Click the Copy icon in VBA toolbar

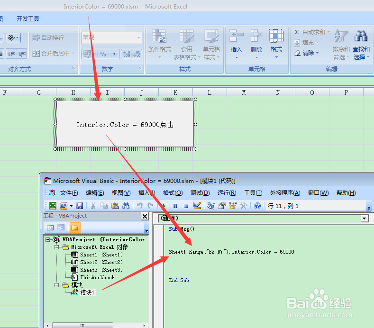(104, 206)
